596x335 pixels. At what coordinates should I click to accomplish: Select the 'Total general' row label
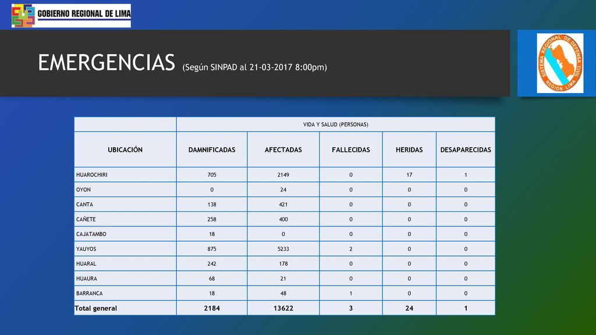(96, 308)
